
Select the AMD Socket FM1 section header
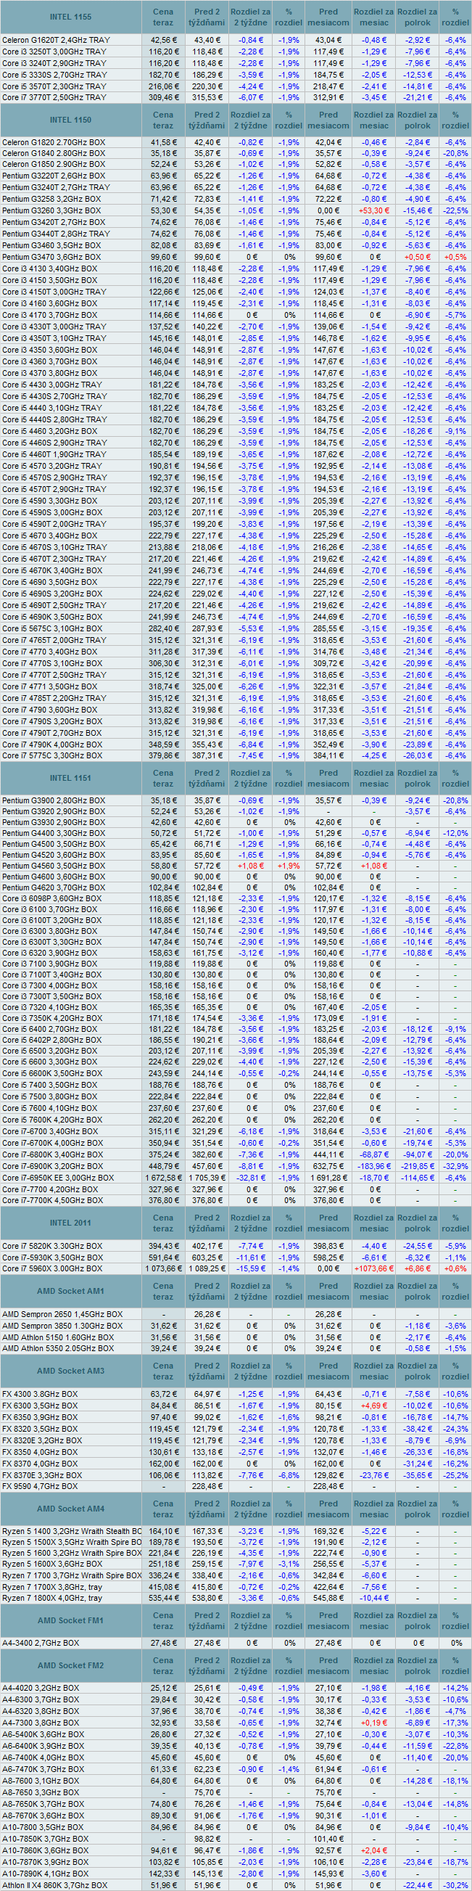[70, 1620]
